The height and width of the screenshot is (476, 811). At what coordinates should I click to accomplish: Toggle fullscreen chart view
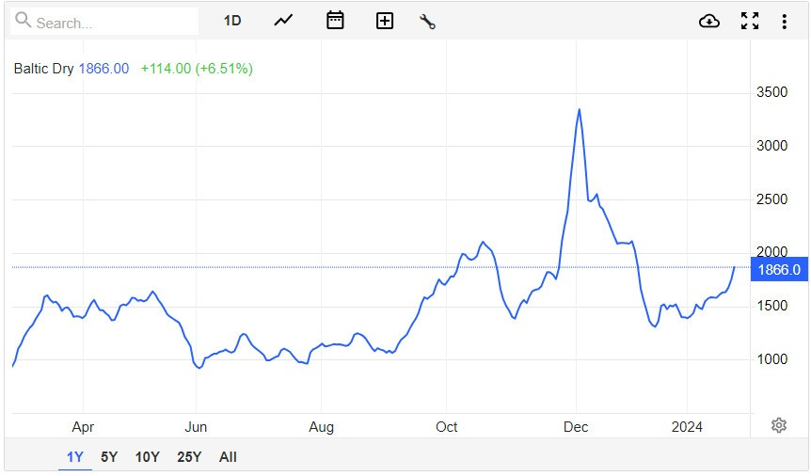click(x=750, y=21)
